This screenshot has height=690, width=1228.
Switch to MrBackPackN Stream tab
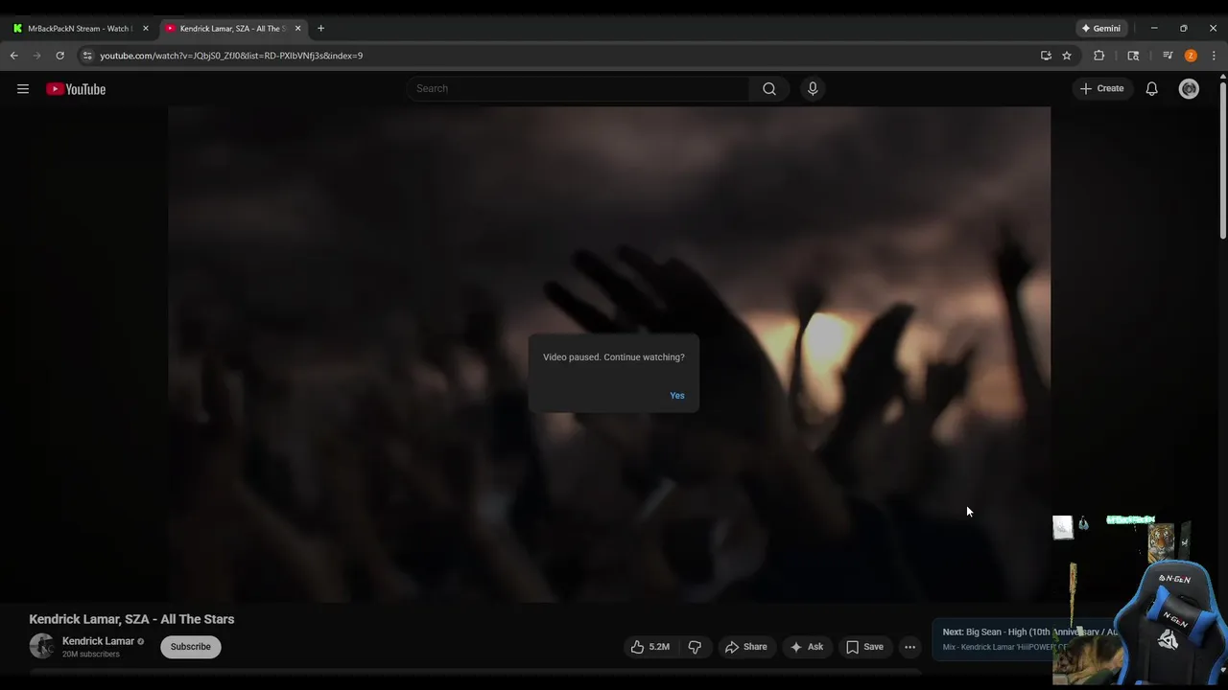tap(79, 29)
